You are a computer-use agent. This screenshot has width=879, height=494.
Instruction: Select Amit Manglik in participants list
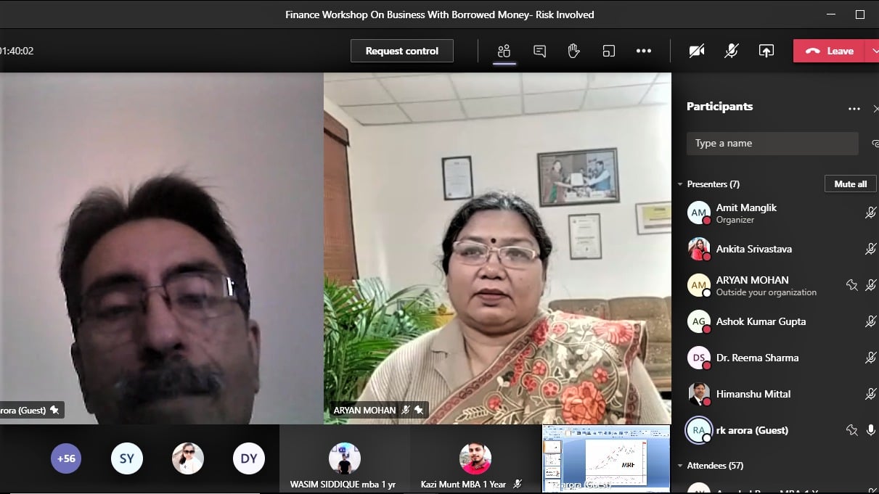point(746,213)
